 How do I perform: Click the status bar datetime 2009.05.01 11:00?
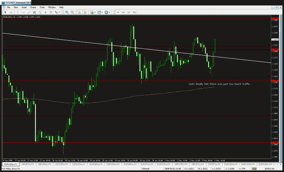point(173,169)
